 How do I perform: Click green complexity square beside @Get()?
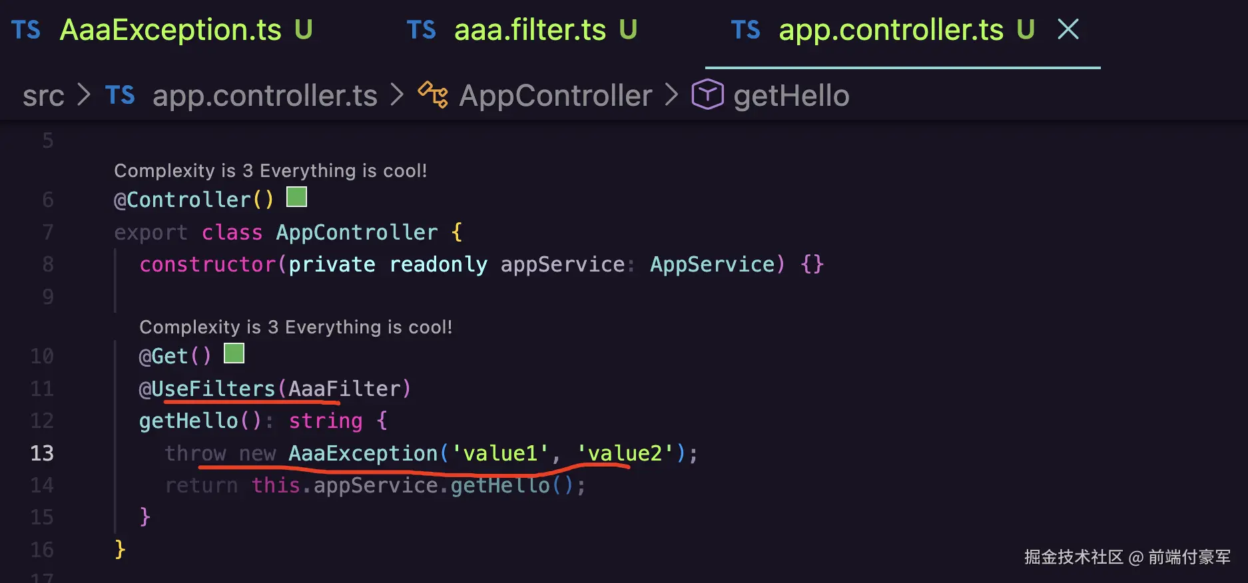point(234,353)
